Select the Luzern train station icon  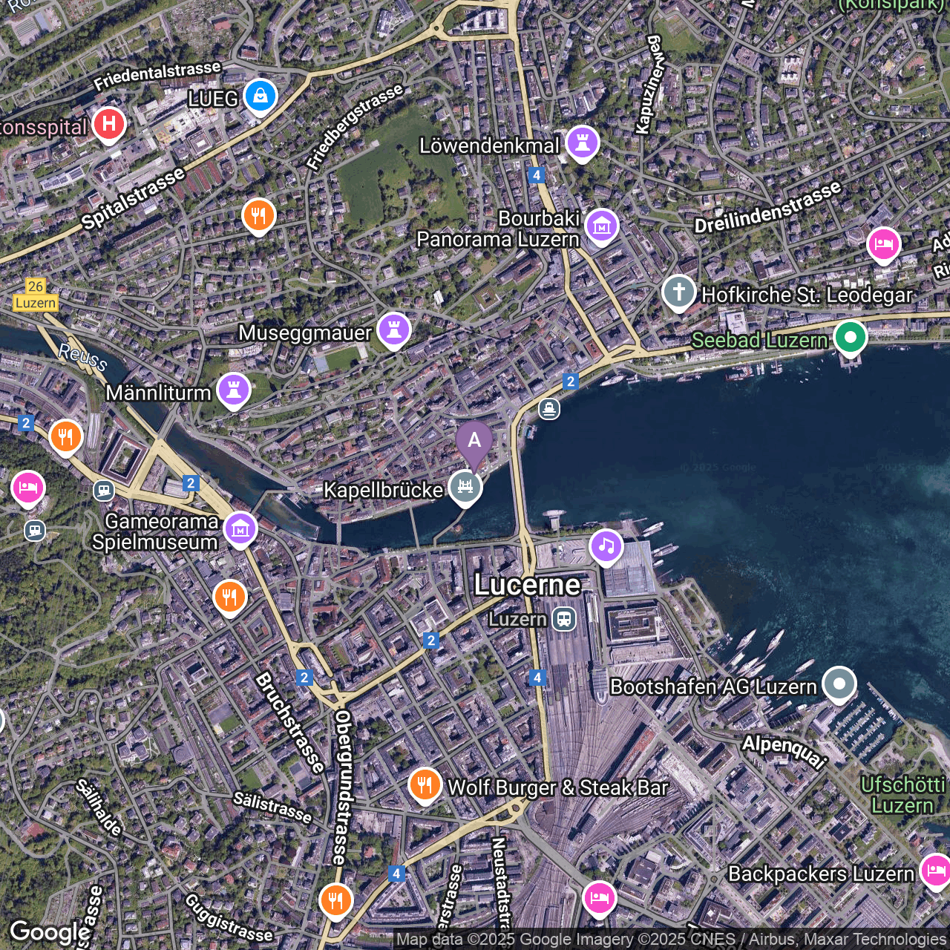point(564,619)
